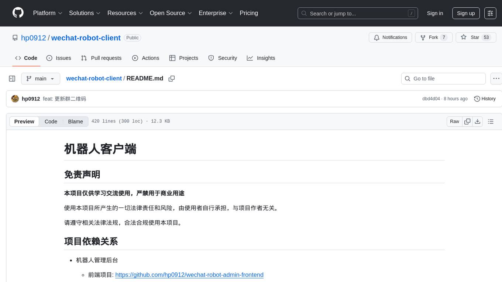The width and height of the screenshot is (502, 282).
Task: Click the '机器人客户端' title heading
Action: 100,149
